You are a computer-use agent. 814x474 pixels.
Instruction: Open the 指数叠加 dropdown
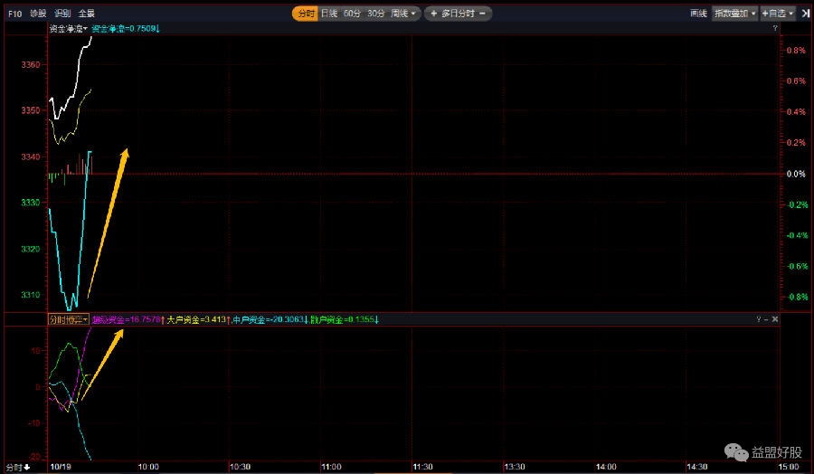coord(734,14)
